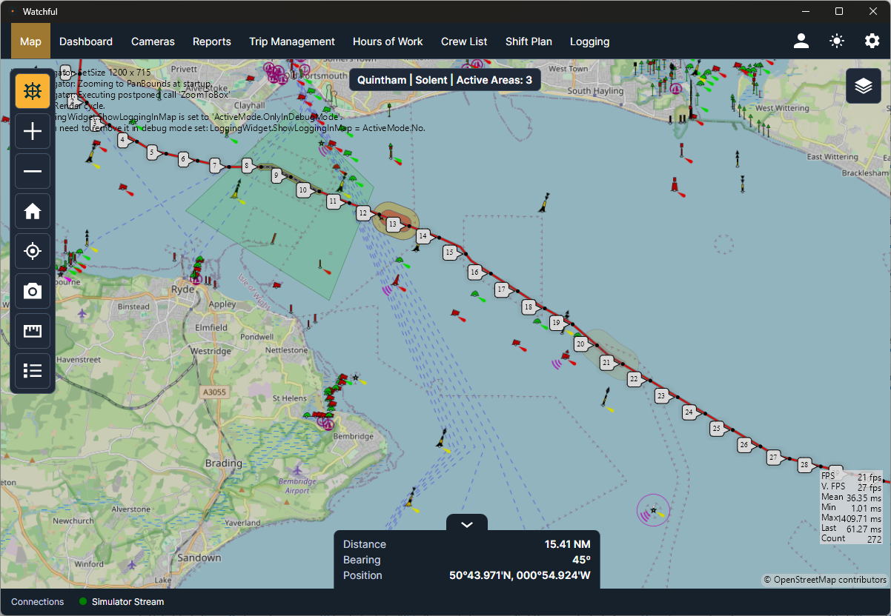
Task: Open the list view icon in sidebar
Action: pyautogui.click(x=33, y=371)
